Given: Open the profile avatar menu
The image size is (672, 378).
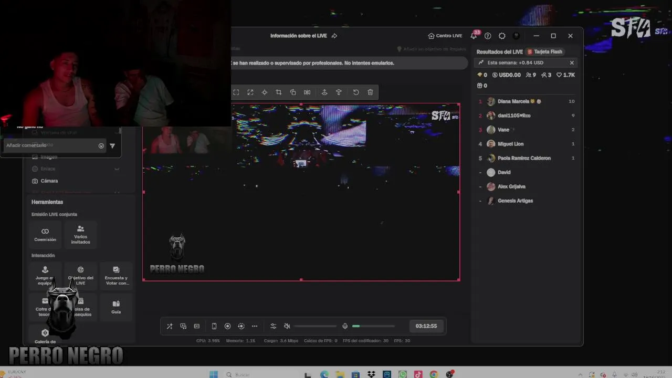Looking at the screenshot, I should (516, 36).
